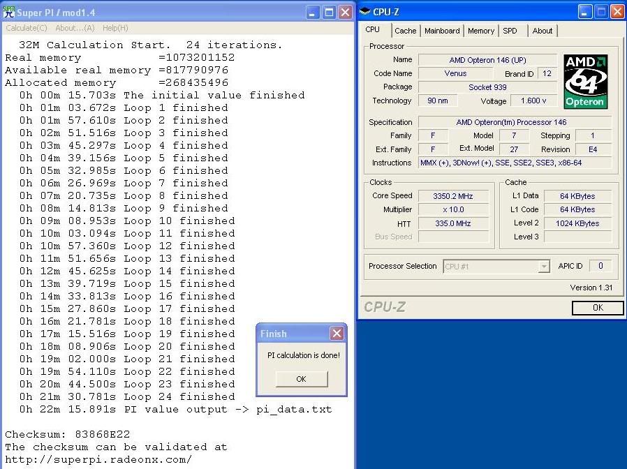Viewport: 627px width, 469px height.
Task: Click the HTT value 335.0 MHz
Action: click(453, 223)
